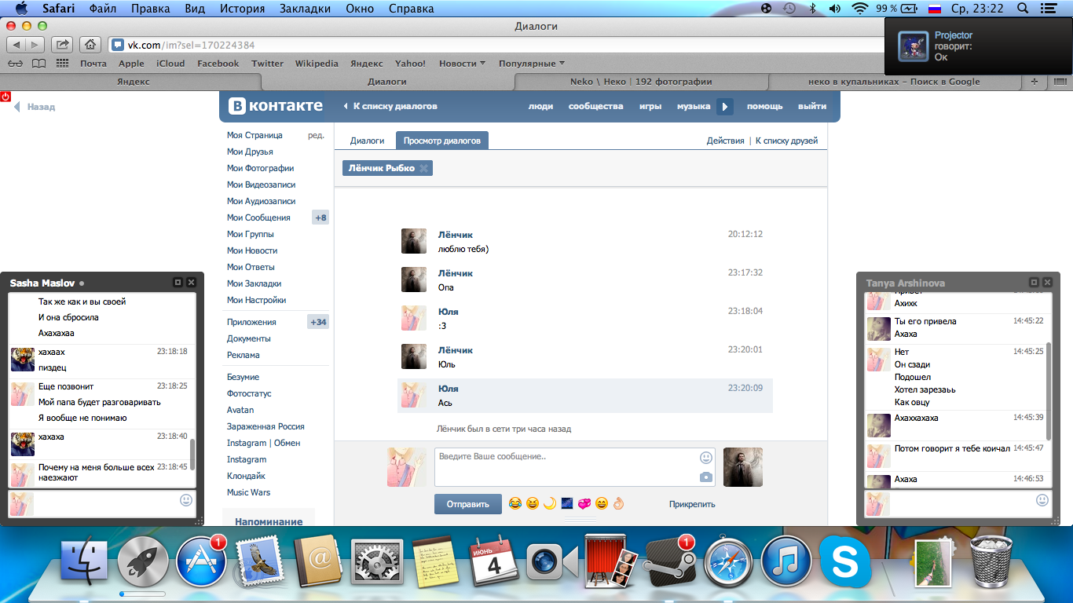
Task: Open the emoji picker in the message box
Action: 706,457
